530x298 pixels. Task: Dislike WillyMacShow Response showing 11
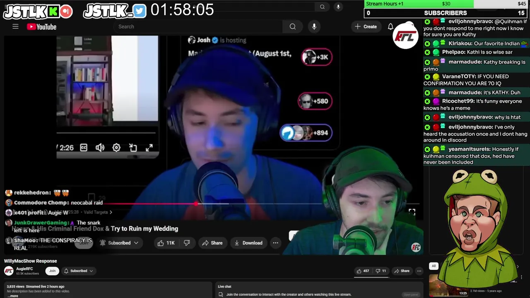[x=381, y=271]
